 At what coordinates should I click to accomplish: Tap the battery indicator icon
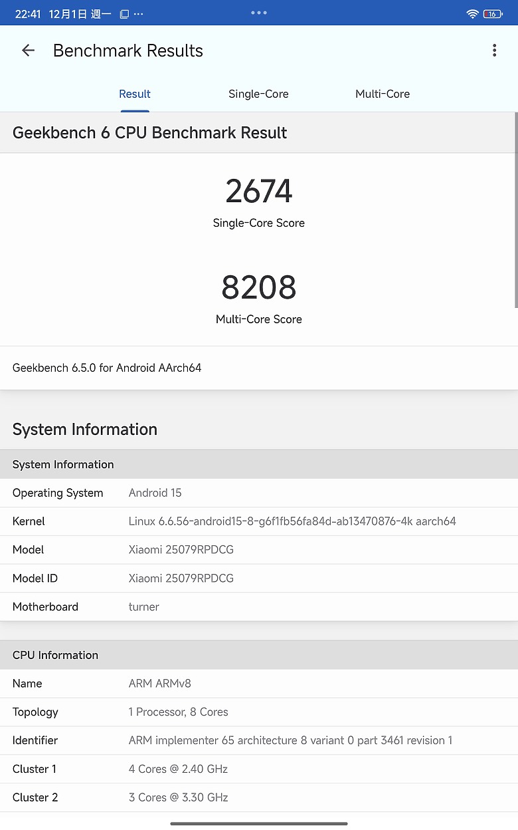493,13
